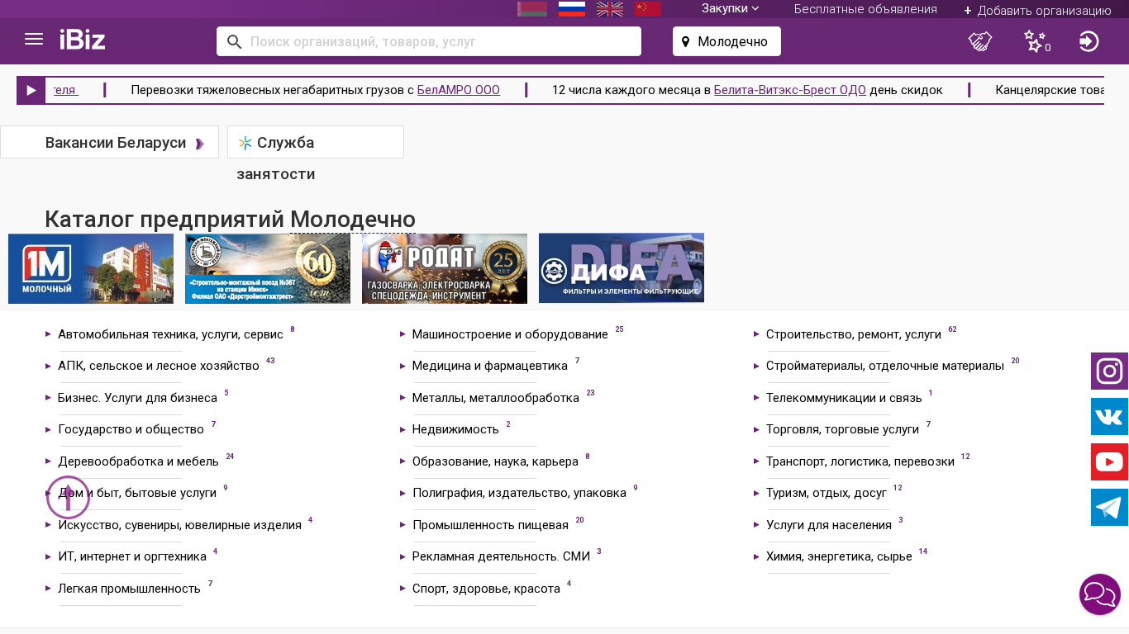Open the hamburger menu

[x=34, y=40]
